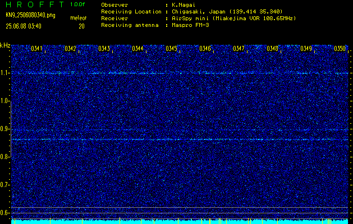The height and width of the screenshot is (224, 353).
Task: Click the 1.0 frequency axis label
Action: click(x=4, y=101)
